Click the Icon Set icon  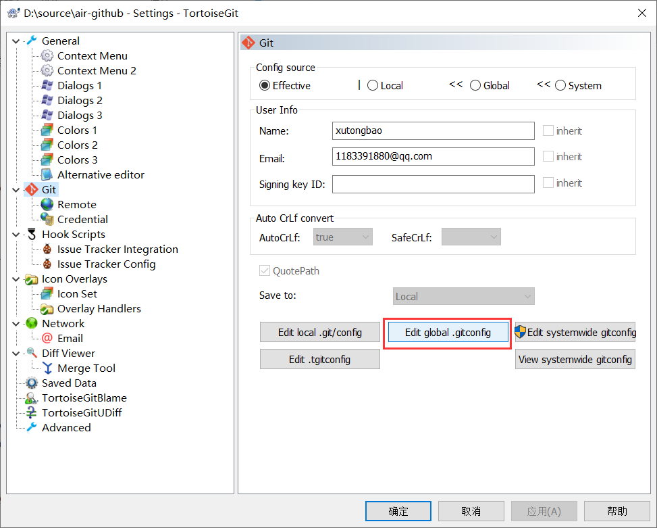[47, 294]
